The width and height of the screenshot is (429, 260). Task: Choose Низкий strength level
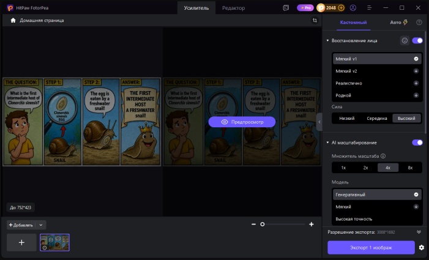click(x=347, y=119)
